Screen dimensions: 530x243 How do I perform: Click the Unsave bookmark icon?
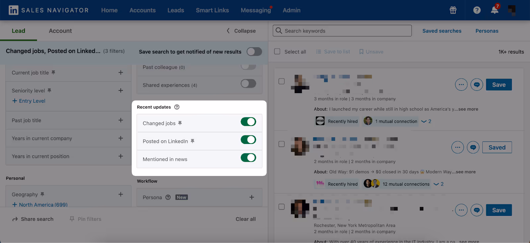click(361, 52)
